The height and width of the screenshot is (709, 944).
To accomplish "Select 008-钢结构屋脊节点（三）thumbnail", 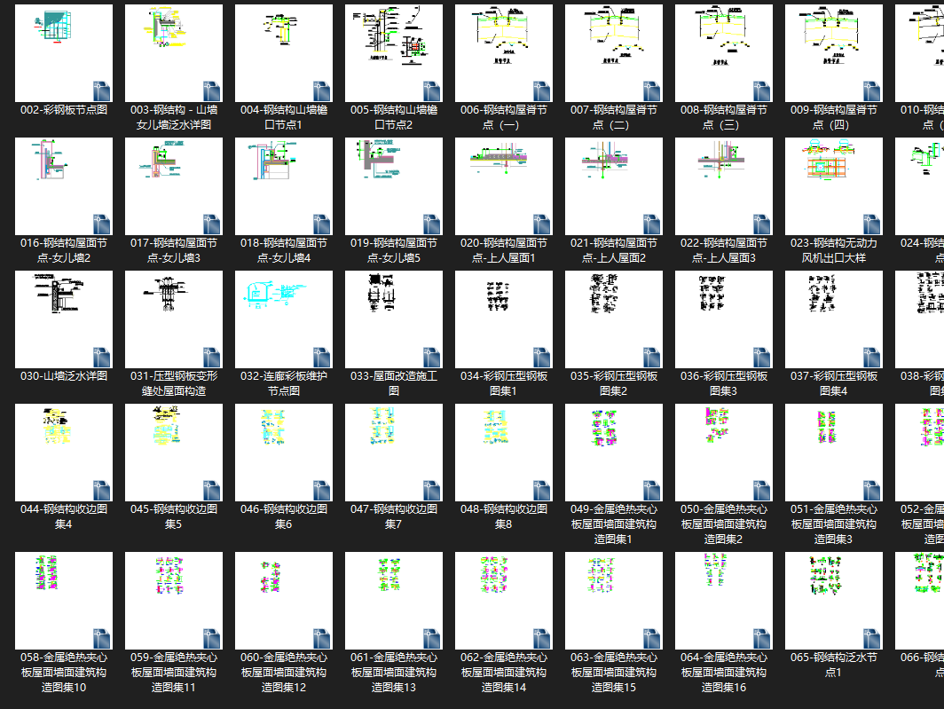I will point(724,53).
